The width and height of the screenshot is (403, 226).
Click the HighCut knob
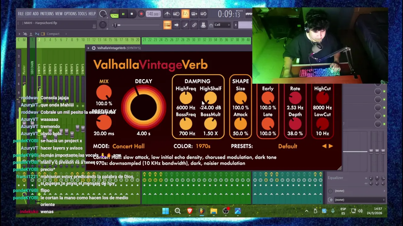coord(322,99)
